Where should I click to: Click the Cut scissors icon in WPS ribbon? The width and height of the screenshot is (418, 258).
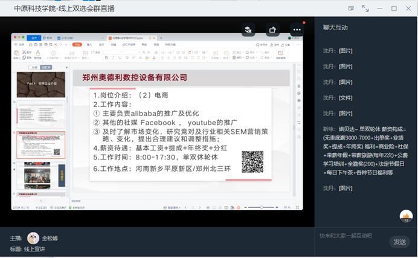pyautogui.click(x=24, y=52)
